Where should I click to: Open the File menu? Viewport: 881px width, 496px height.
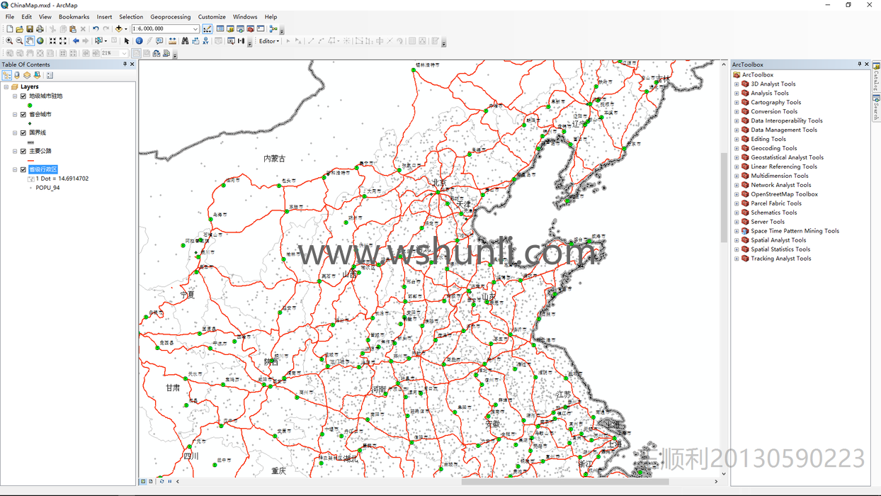[x=10, y=17]
